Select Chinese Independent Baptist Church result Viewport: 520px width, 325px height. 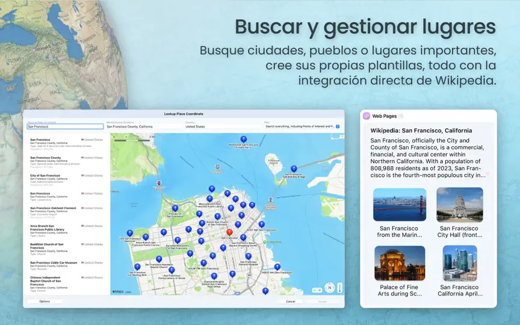coord(66,284)
